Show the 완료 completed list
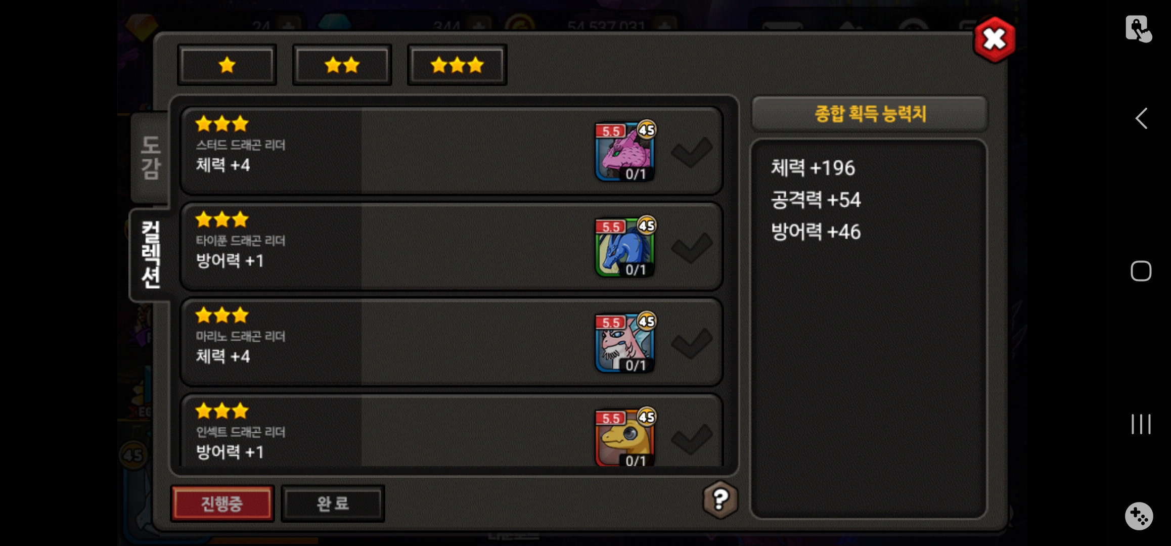The image size is (1171, 546). [333, 504]
